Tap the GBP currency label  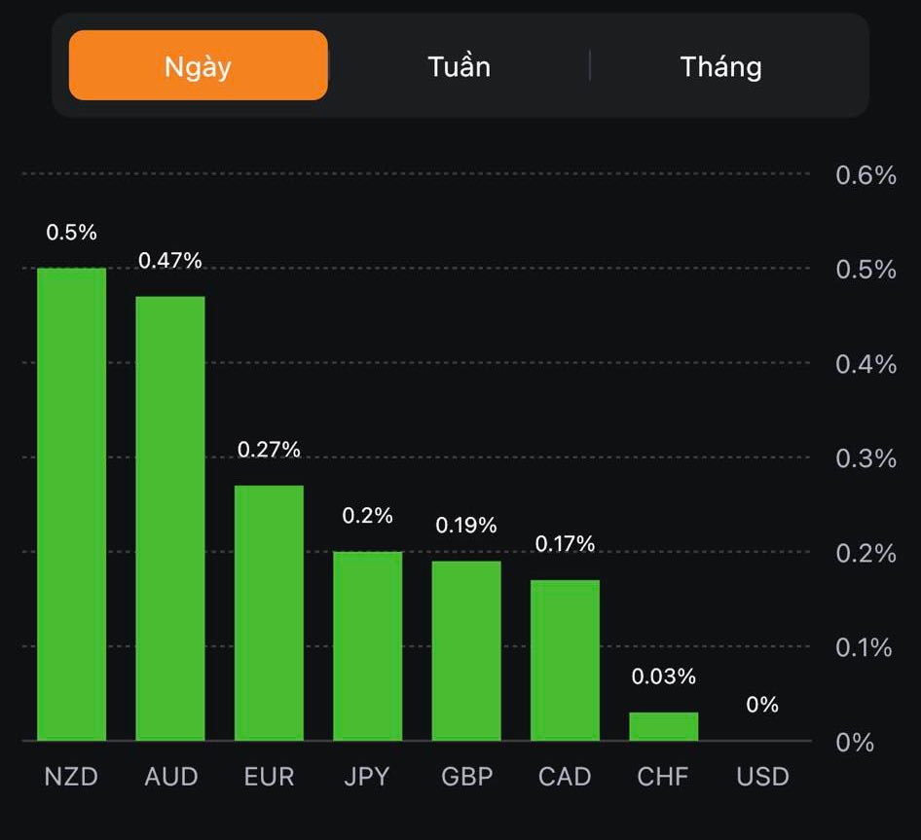pyautogui.click(x=466, y=777)
